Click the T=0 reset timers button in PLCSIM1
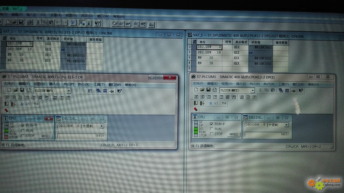Screen dimensions: 344x193 point(224,103)
